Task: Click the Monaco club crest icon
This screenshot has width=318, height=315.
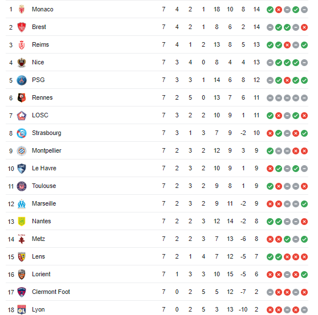Action: click(22, 9)
